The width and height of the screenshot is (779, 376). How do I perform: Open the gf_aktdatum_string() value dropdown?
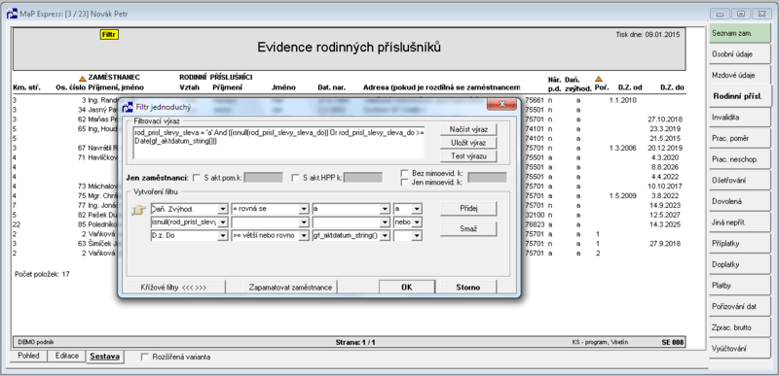click(384, 236)
